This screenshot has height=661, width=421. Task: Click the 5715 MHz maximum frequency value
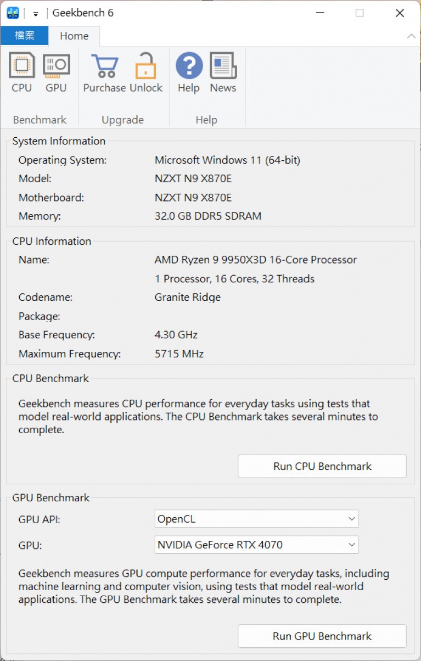pyautogui.click(x=179, y=354)
